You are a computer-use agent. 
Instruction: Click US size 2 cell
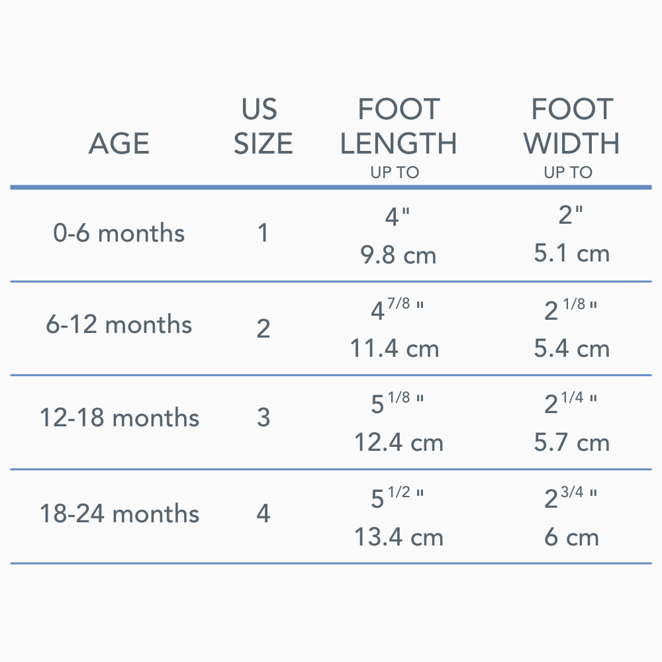pyautogui.click(x=263, y=328)
